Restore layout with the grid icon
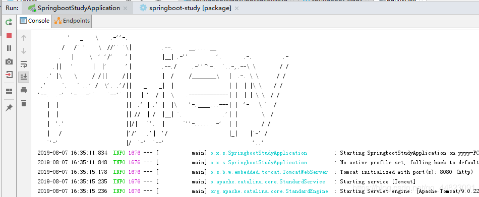479x197 pixels. pos(9,91)
